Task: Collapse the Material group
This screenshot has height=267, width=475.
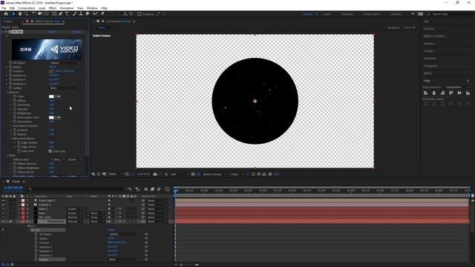Action: tap(7, 92)
